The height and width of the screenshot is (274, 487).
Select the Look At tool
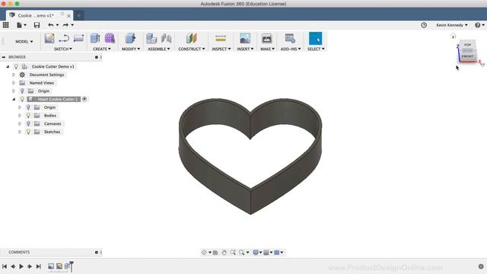pos(215,253)
